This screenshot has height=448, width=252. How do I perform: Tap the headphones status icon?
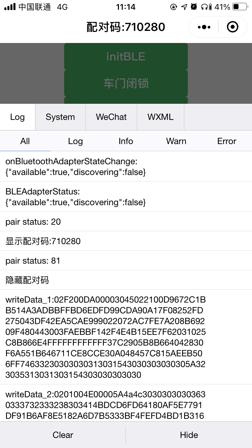click(204, 7)
